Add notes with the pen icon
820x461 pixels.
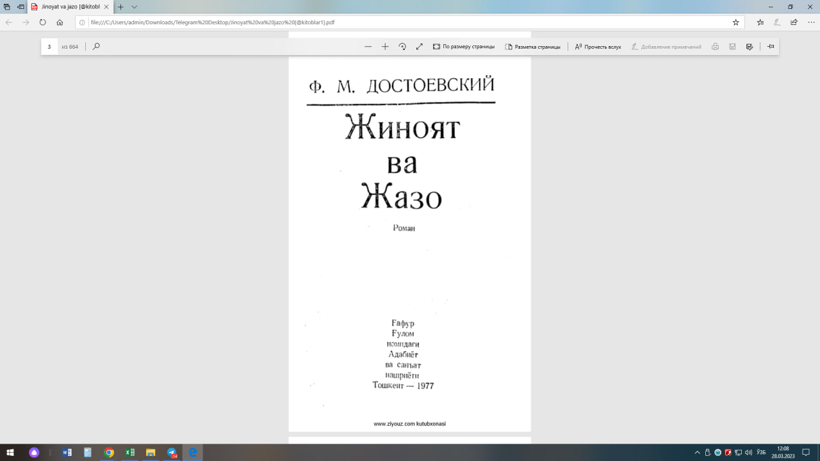[x=777, y=22]
